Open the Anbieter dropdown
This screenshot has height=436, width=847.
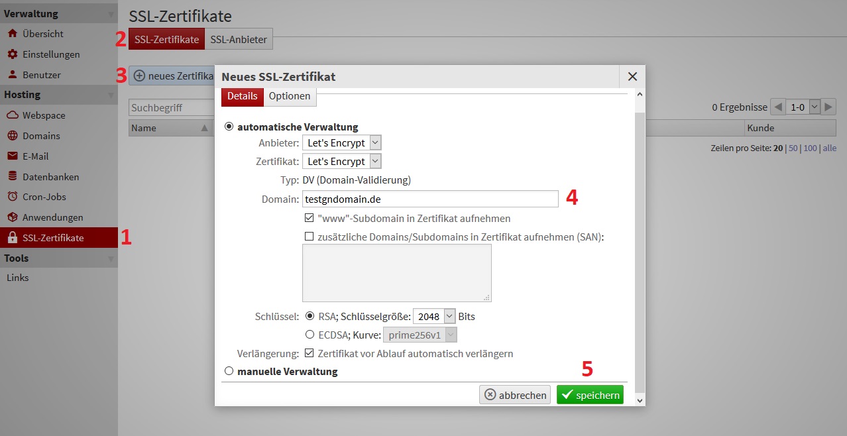click(342, 142)
